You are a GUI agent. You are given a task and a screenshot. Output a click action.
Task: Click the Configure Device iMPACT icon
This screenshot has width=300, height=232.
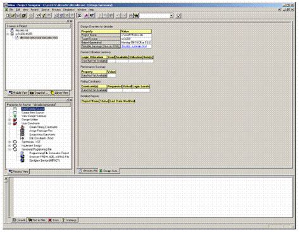tap(22, 160)
